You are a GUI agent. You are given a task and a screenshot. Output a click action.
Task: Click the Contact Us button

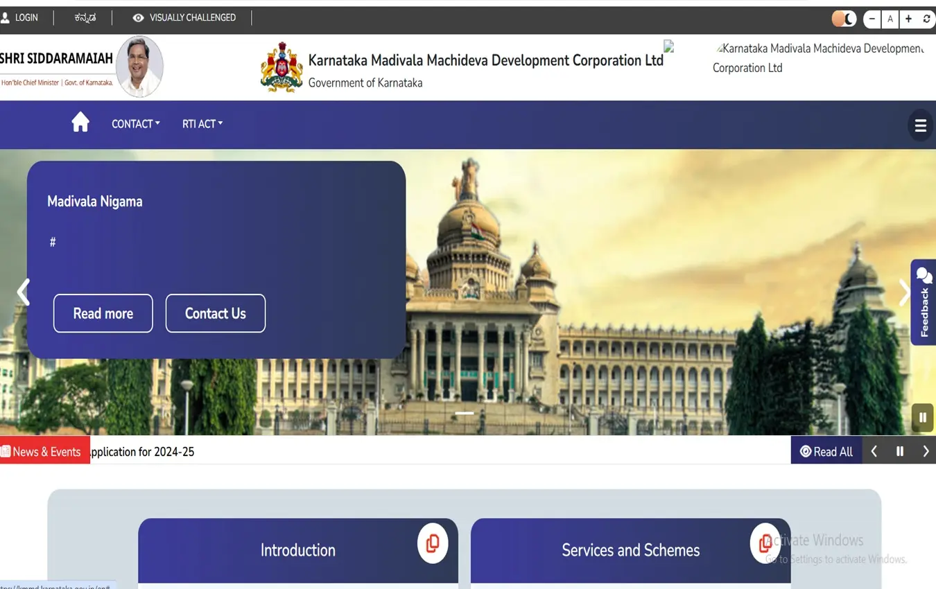click(x=215, y=313)
